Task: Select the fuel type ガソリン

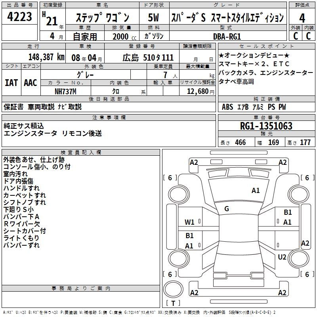Action: 154,36
